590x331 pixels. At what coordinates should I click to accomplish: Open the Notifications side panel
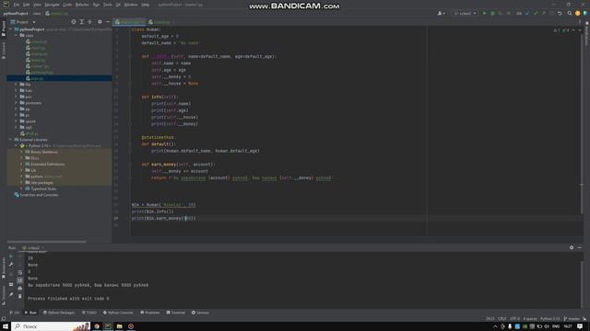586,34
